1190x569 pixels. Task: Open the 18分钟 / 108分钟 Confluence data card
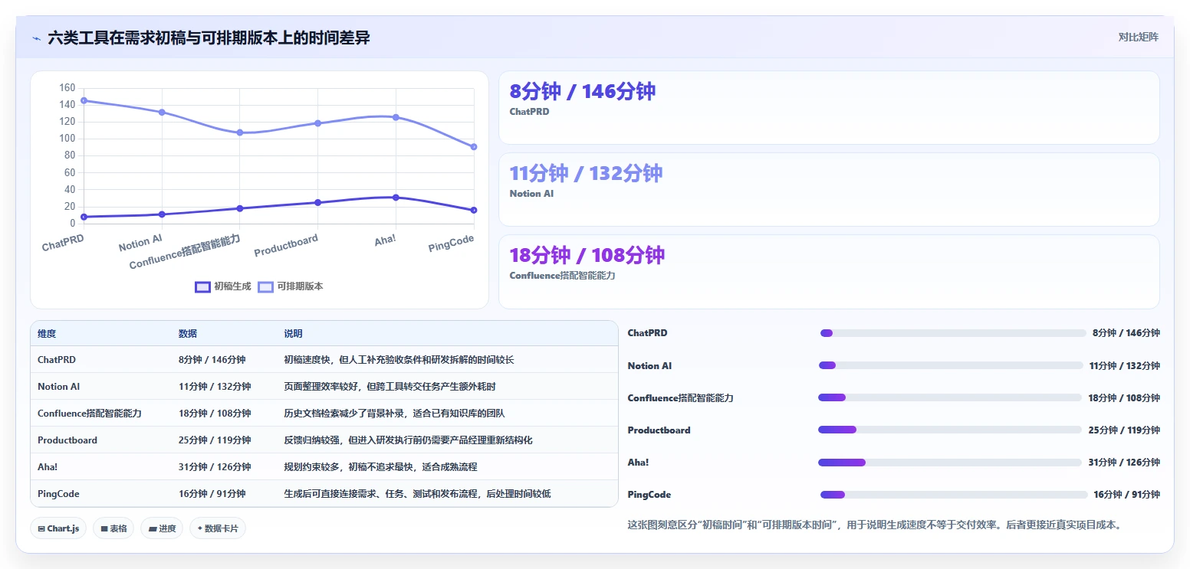(x=829, y=272)
